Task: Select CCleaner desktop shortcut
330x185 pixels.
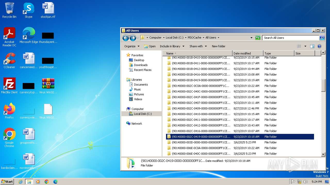Action: point(9,61)
